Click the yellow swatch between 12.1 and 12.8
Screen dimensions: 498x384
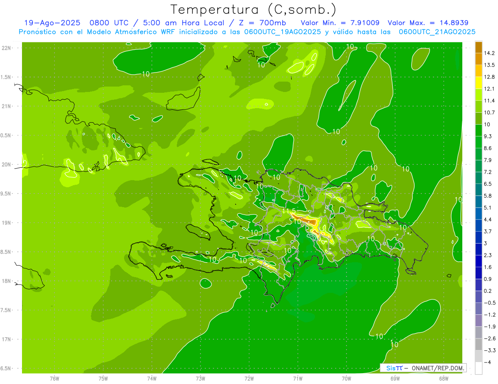478,83
